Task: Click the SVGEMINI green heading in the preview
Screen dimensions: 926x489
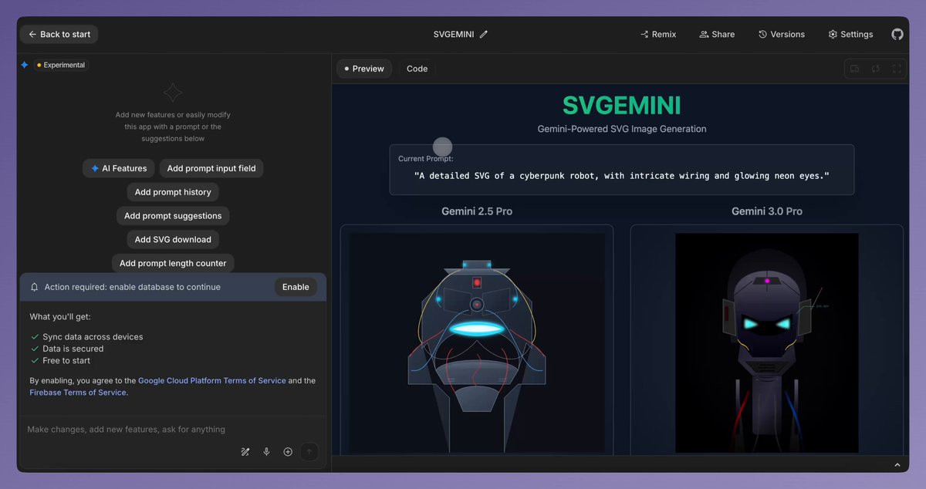Action: tap(621, 105)
